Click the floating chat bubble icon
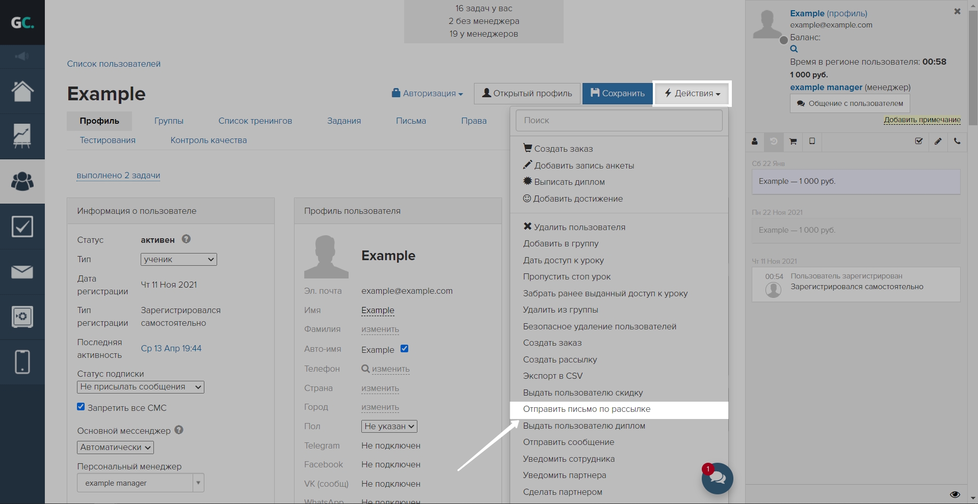The width and height of the screenshot is (978, 504). [717, 478]
